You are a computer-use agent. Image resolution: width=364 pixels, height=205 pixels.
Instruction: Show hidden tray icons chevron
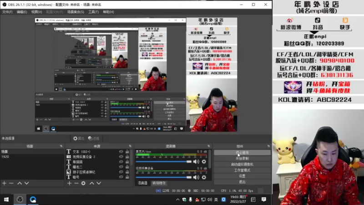click(x=177, y=200)
